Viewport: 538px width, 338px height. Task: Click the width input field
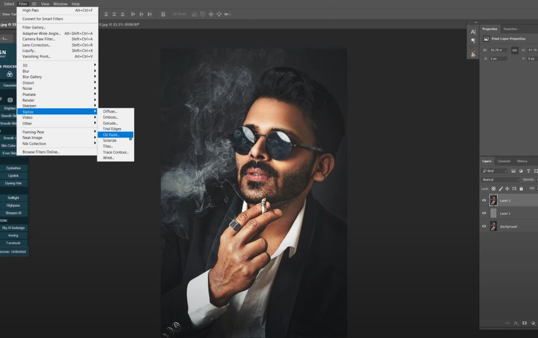(x=499, y=50)
